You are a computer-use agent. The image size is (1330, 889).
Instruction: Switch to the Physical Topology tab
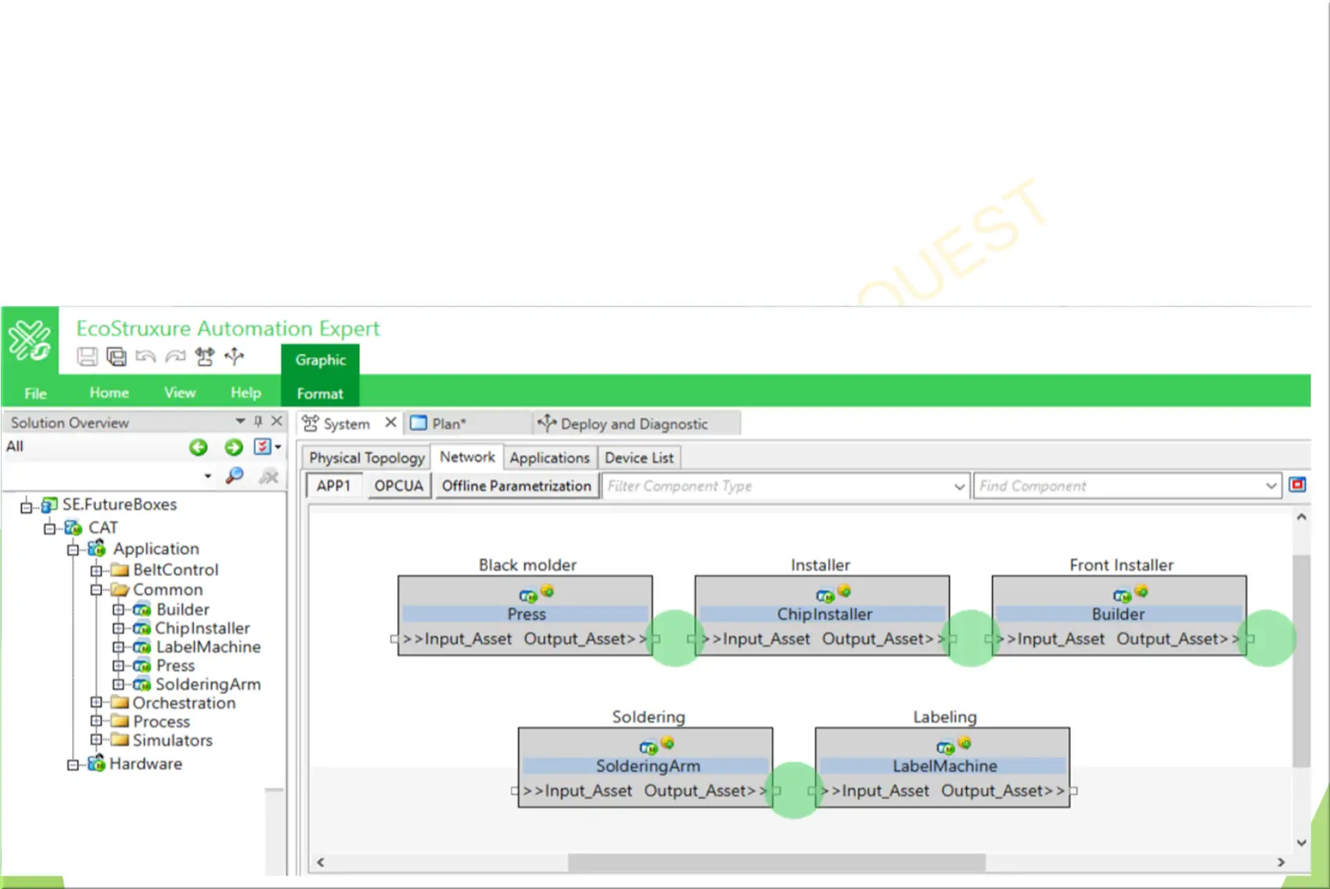click(366, 458)
